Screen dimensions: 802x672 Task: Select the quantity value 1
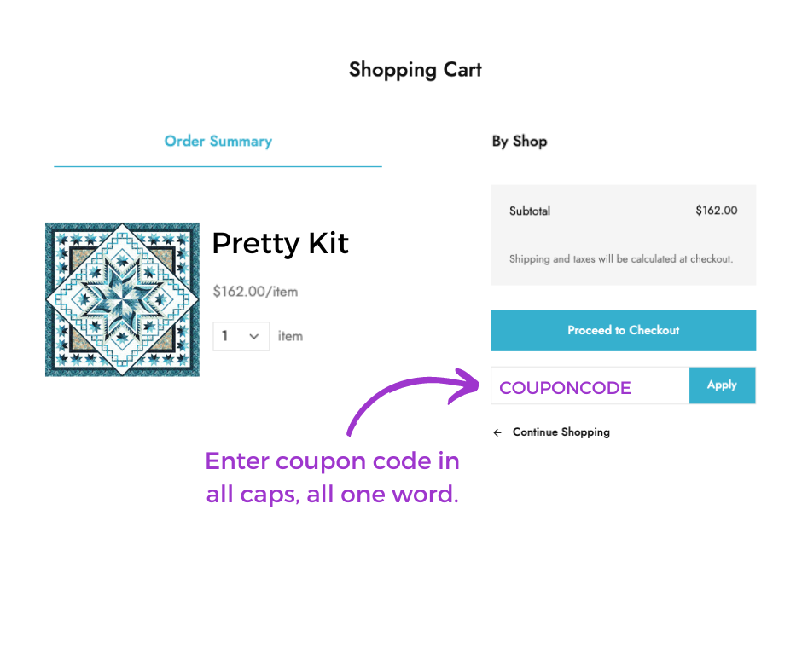pos(224,336)
